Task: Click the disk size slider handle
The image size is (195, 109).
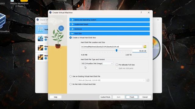Action: 116,51
